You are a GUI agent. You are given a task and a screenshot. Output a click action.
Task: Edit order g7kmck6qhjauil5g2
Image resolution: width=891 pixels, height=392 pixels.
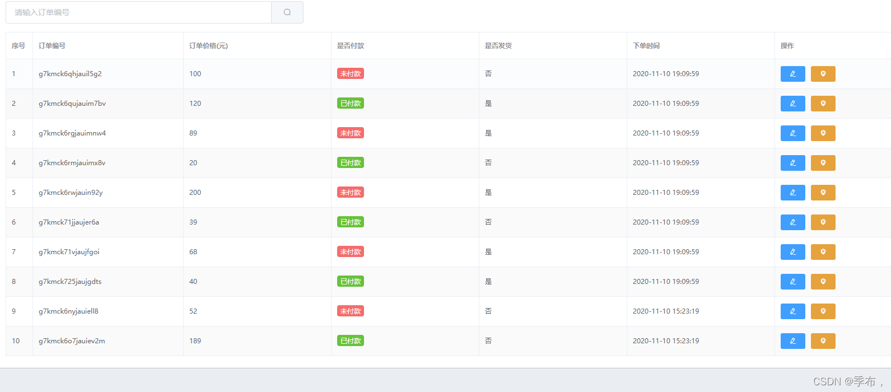coord(792,74)
